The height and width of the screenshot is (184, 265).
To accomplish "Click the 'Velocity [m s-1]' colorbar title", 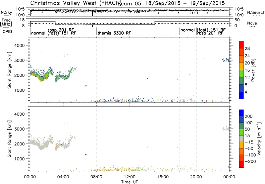I will click(259, 138).
